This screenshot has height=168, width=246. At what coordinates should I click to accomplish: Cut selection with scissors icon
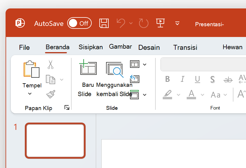click(51, 64)
